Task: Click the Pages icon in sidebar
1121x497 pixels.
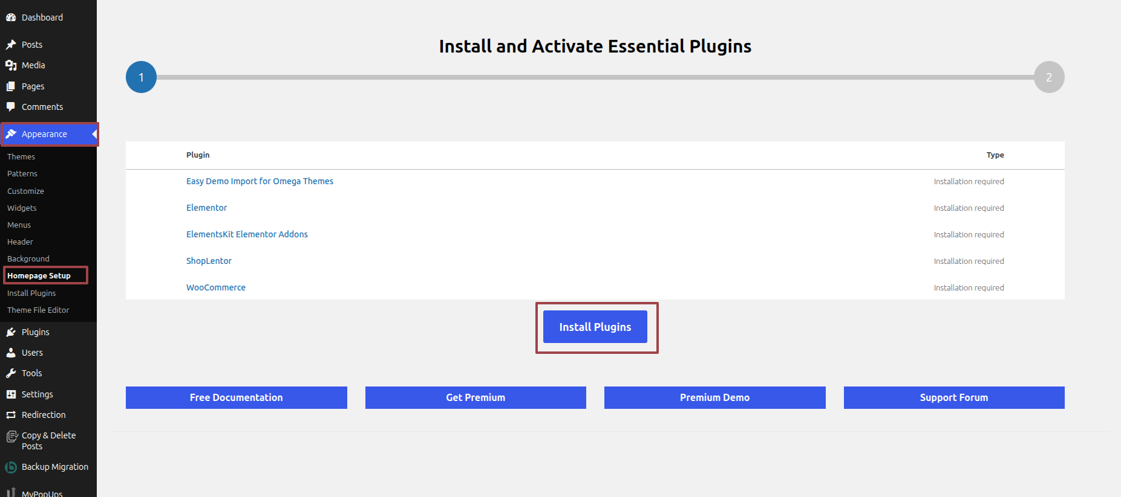Action: point(11,86)
